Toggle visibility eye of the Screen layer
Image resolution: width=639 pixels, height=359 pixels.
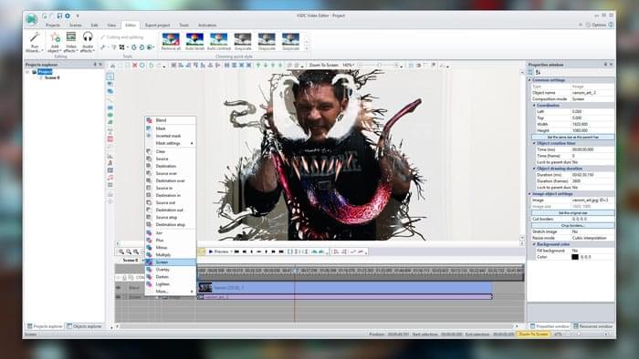[x=119, y=297]
